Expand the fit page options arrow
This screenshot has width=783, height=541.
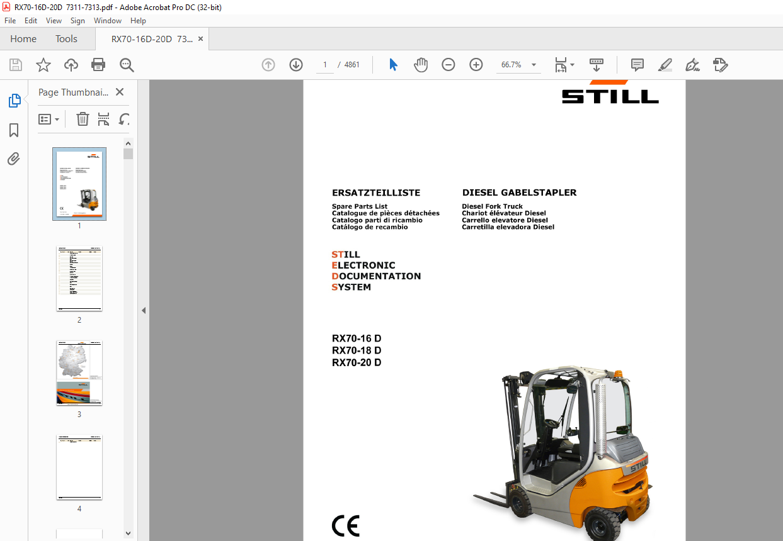(x=572, y=65)
